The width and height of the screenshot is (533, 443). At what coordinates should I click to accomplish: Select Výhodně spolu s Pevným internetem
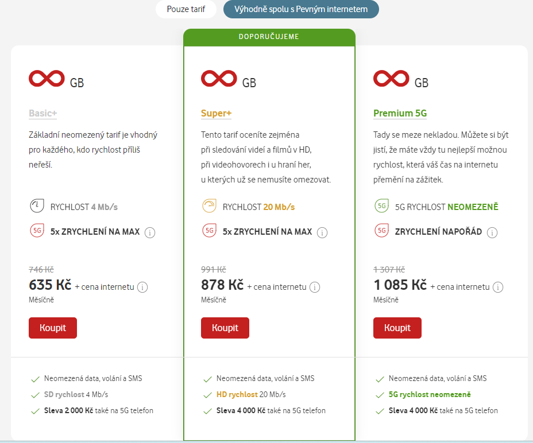(x=301, y=9)
